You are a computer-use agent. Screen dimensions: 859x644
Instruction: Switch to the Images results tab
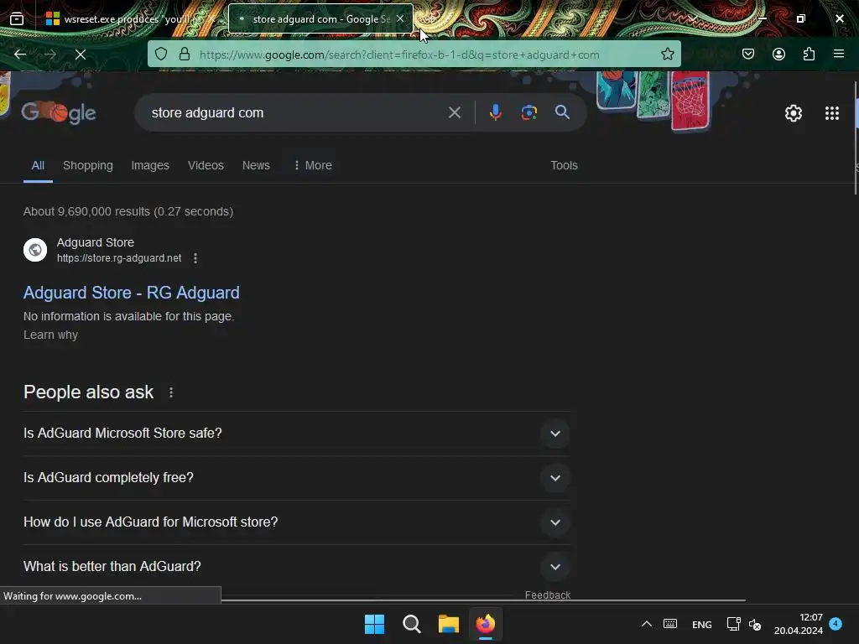tap(150, 165)
